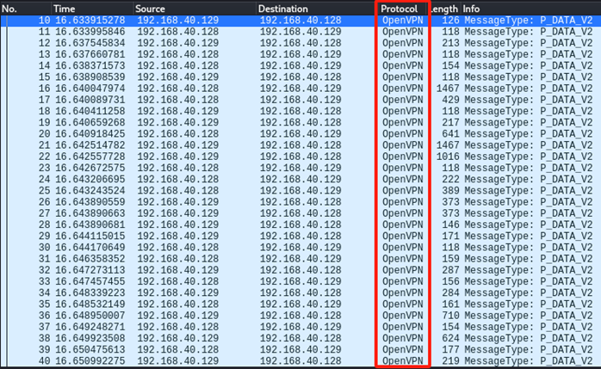Click length 641 of packet 20
Image resolution: width=601 pixels, height=369 pixels.
[x=450, y=134]
